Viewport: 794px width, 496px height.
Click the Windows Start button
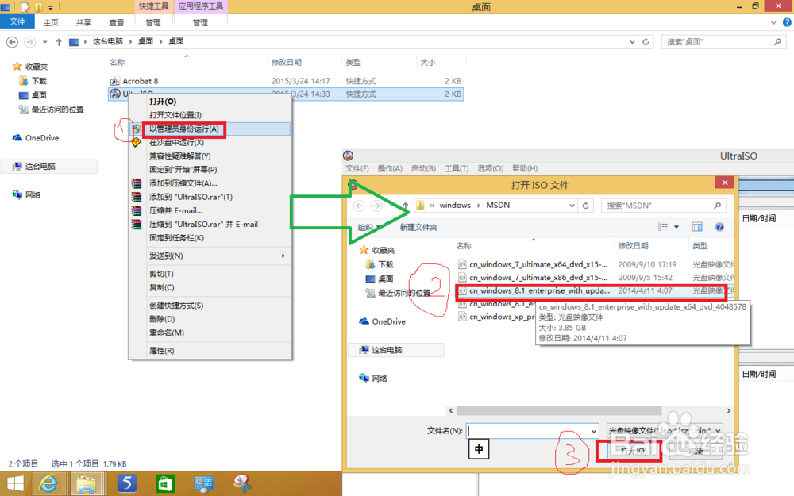click(14, 484)
